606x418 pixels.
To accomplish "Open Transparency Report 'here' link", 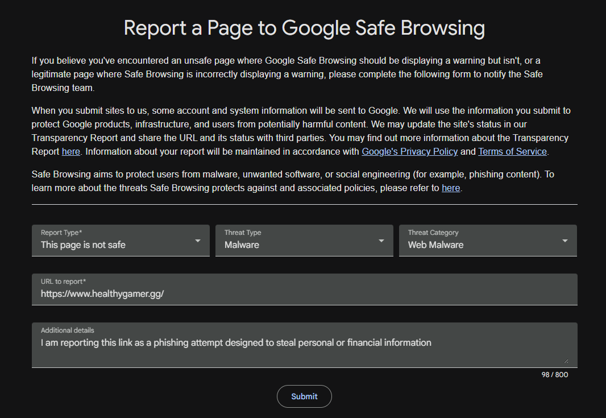I will point(70,152).
